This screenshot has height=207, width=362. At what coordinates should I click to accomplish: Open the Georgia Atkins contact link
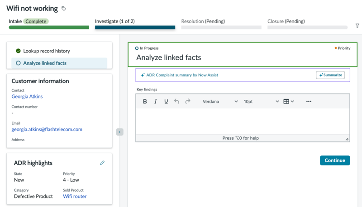(x=27, y=96)
